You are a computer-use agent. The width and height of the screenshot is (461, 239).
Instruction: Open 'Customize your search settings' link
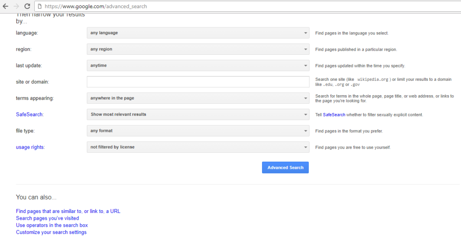point(51,232)
